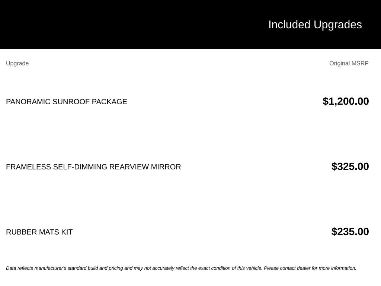Click the $235.00 price
This screenshot has height=286, width=381.
click(350, 232)
